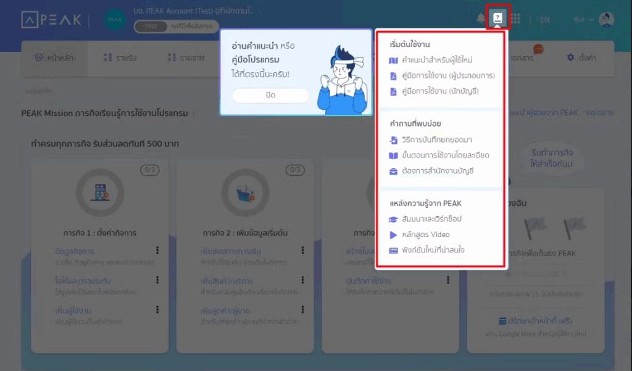Click the โลโก้และตราประทับ mission link
632x371 pixels.
[83, 281]
